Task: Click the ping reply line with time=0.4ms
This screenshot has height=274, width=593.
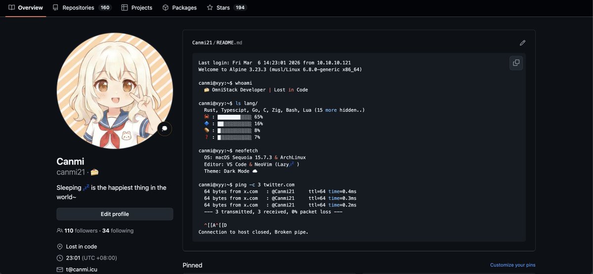Action: [x=280, y=191]
